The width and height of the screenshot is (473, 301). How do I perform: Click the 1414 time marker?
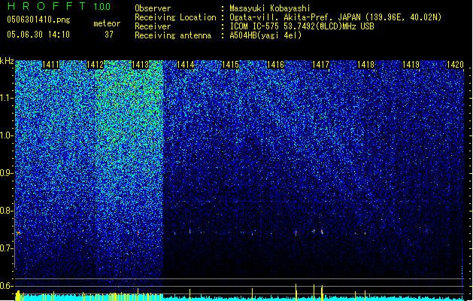coord(185,65)
